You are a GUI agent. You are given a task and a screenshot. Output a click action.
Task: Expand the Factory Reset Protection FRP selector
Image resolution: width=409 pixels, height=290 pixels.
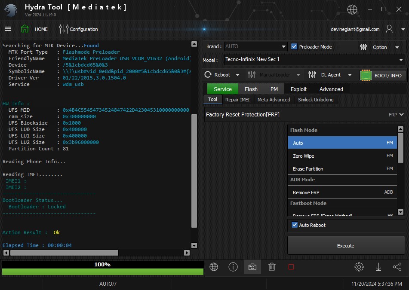304,115
